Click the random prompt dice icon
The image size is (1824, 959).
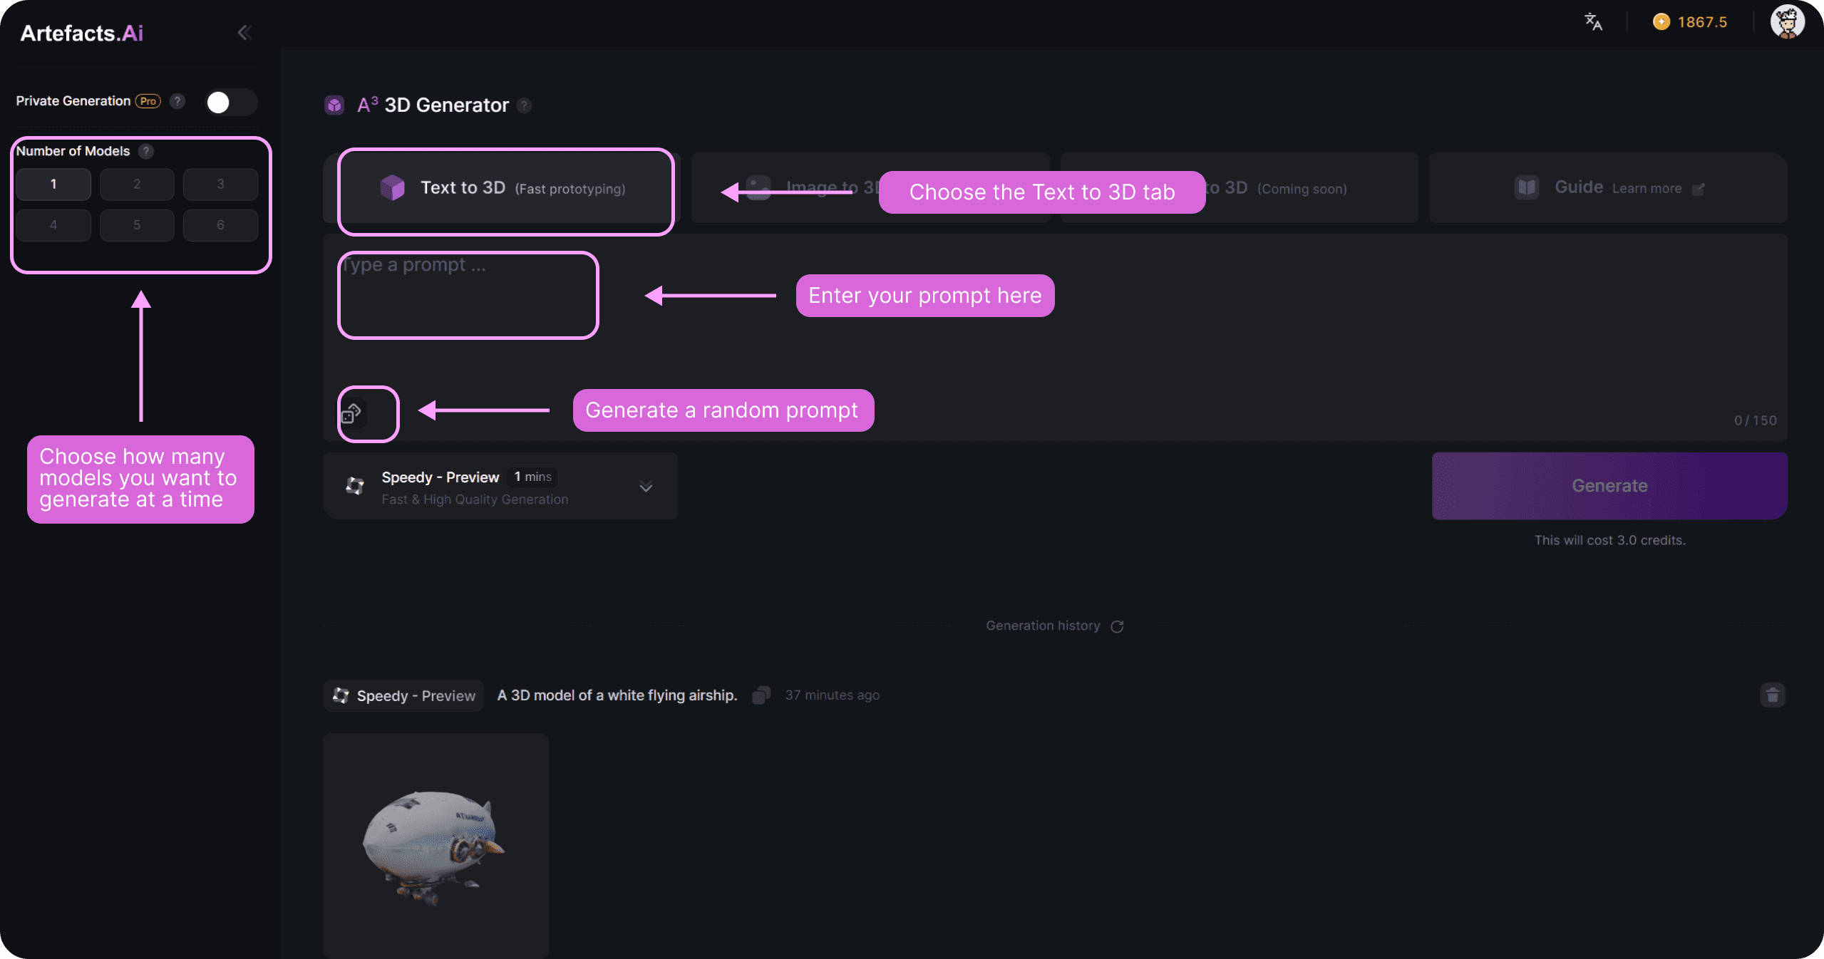(x=351, y=413)
